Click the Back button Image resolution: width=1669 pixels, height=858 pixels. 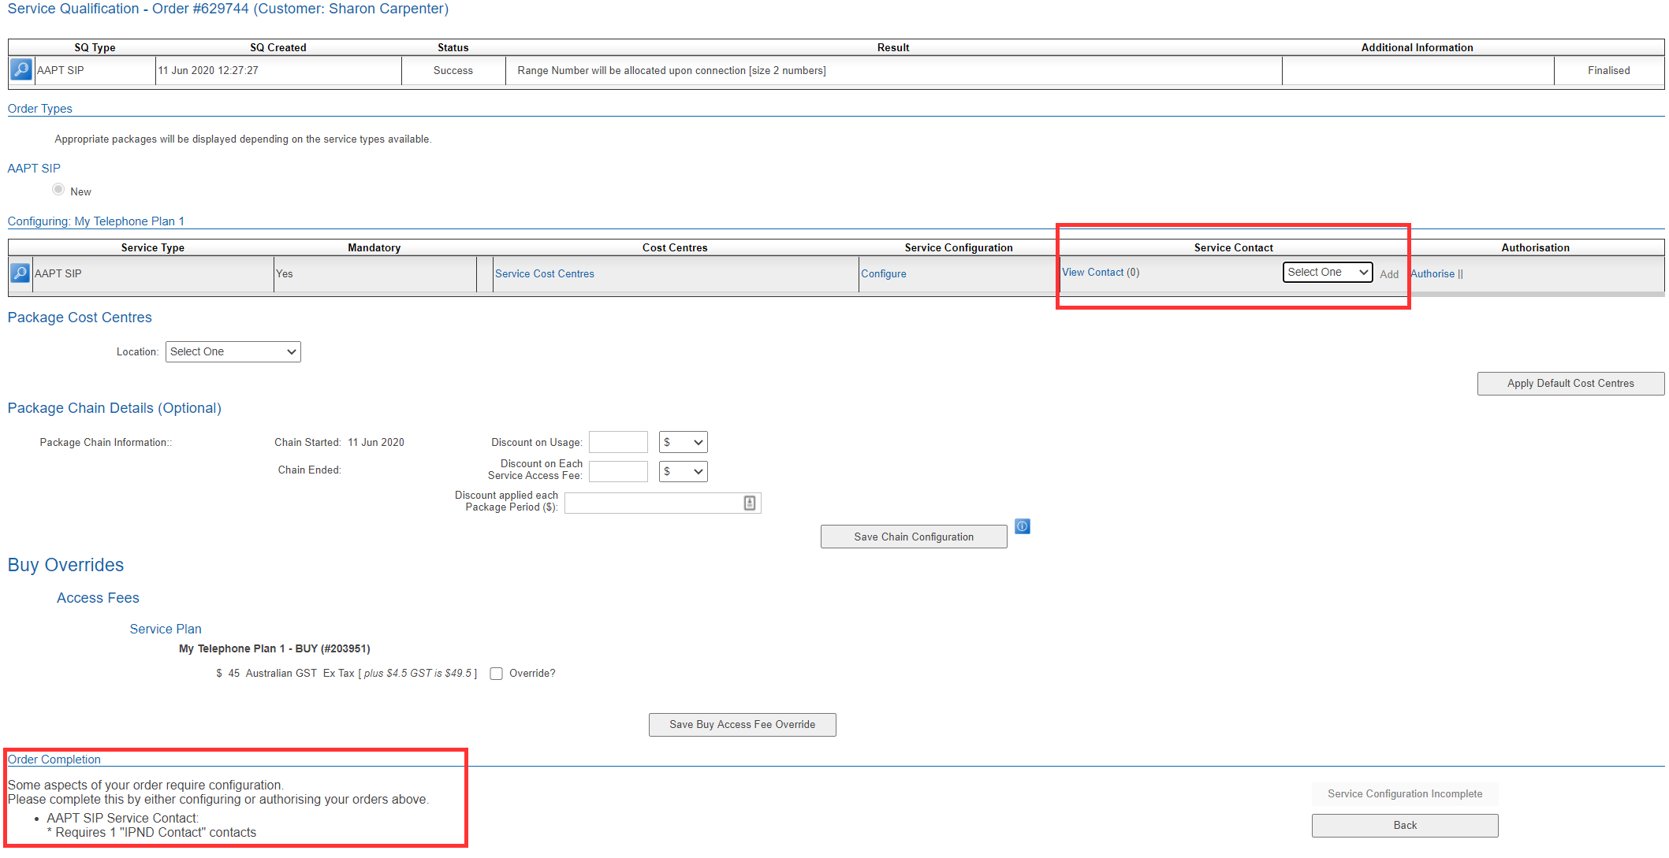pyautogui.click(x=1404, y=825)
